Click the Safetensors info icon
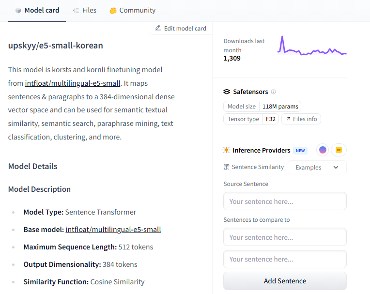Viewport: 370px width, 294px height. [274, 92]
